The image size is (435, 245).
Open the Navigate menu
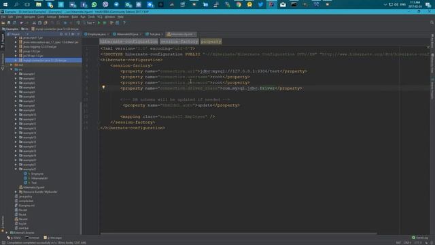pos(29,17)
